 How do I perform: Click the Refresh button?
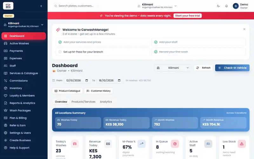[203, 68]
